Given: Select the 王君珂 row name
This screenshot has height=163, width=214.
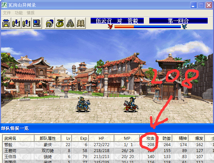Looking at the screenshot, I should (10, 151).
